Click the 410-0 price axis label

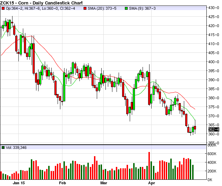[214, 44]
